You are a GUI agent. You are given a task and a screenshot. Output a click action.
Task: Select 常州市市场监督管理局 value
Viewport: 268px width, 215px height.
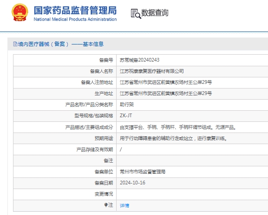point(143,172)
